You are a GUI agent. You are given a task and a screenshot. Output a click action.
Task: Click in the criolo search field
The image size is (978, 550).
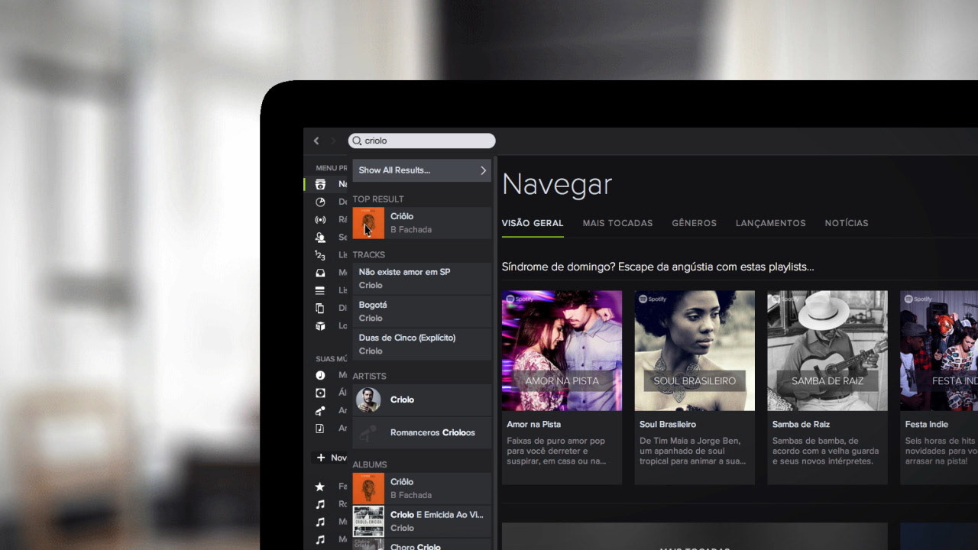(x=422, y=141)
